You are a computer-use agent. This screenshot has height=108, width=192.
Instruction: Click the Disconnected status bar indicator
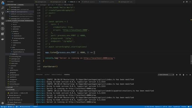[x=25, y=107]
